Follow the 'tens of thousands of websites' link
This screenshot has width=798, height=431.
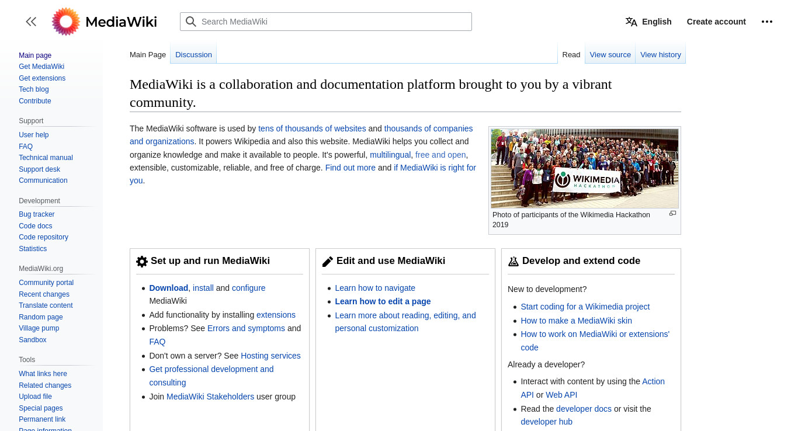tap(312, 128)
